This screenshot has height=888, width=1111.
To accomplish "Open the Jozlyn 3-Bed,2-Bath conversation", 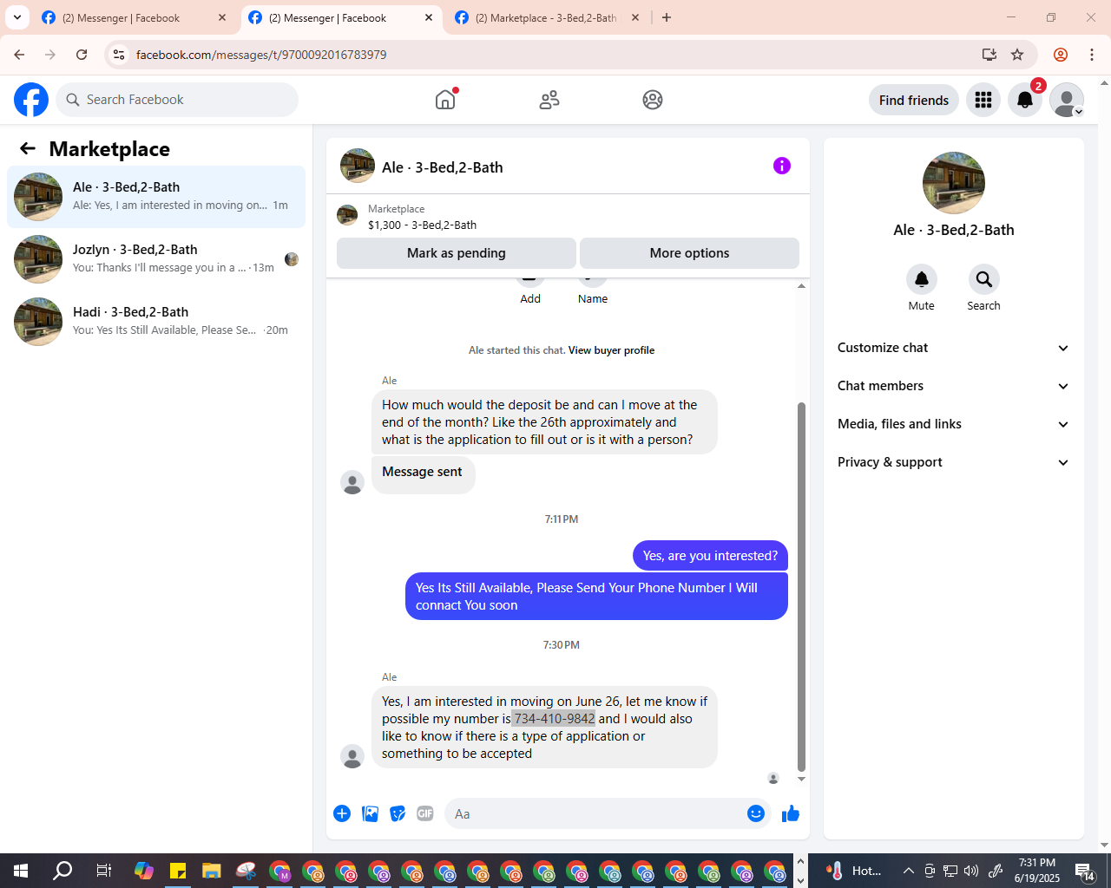I will coord(156,259).
